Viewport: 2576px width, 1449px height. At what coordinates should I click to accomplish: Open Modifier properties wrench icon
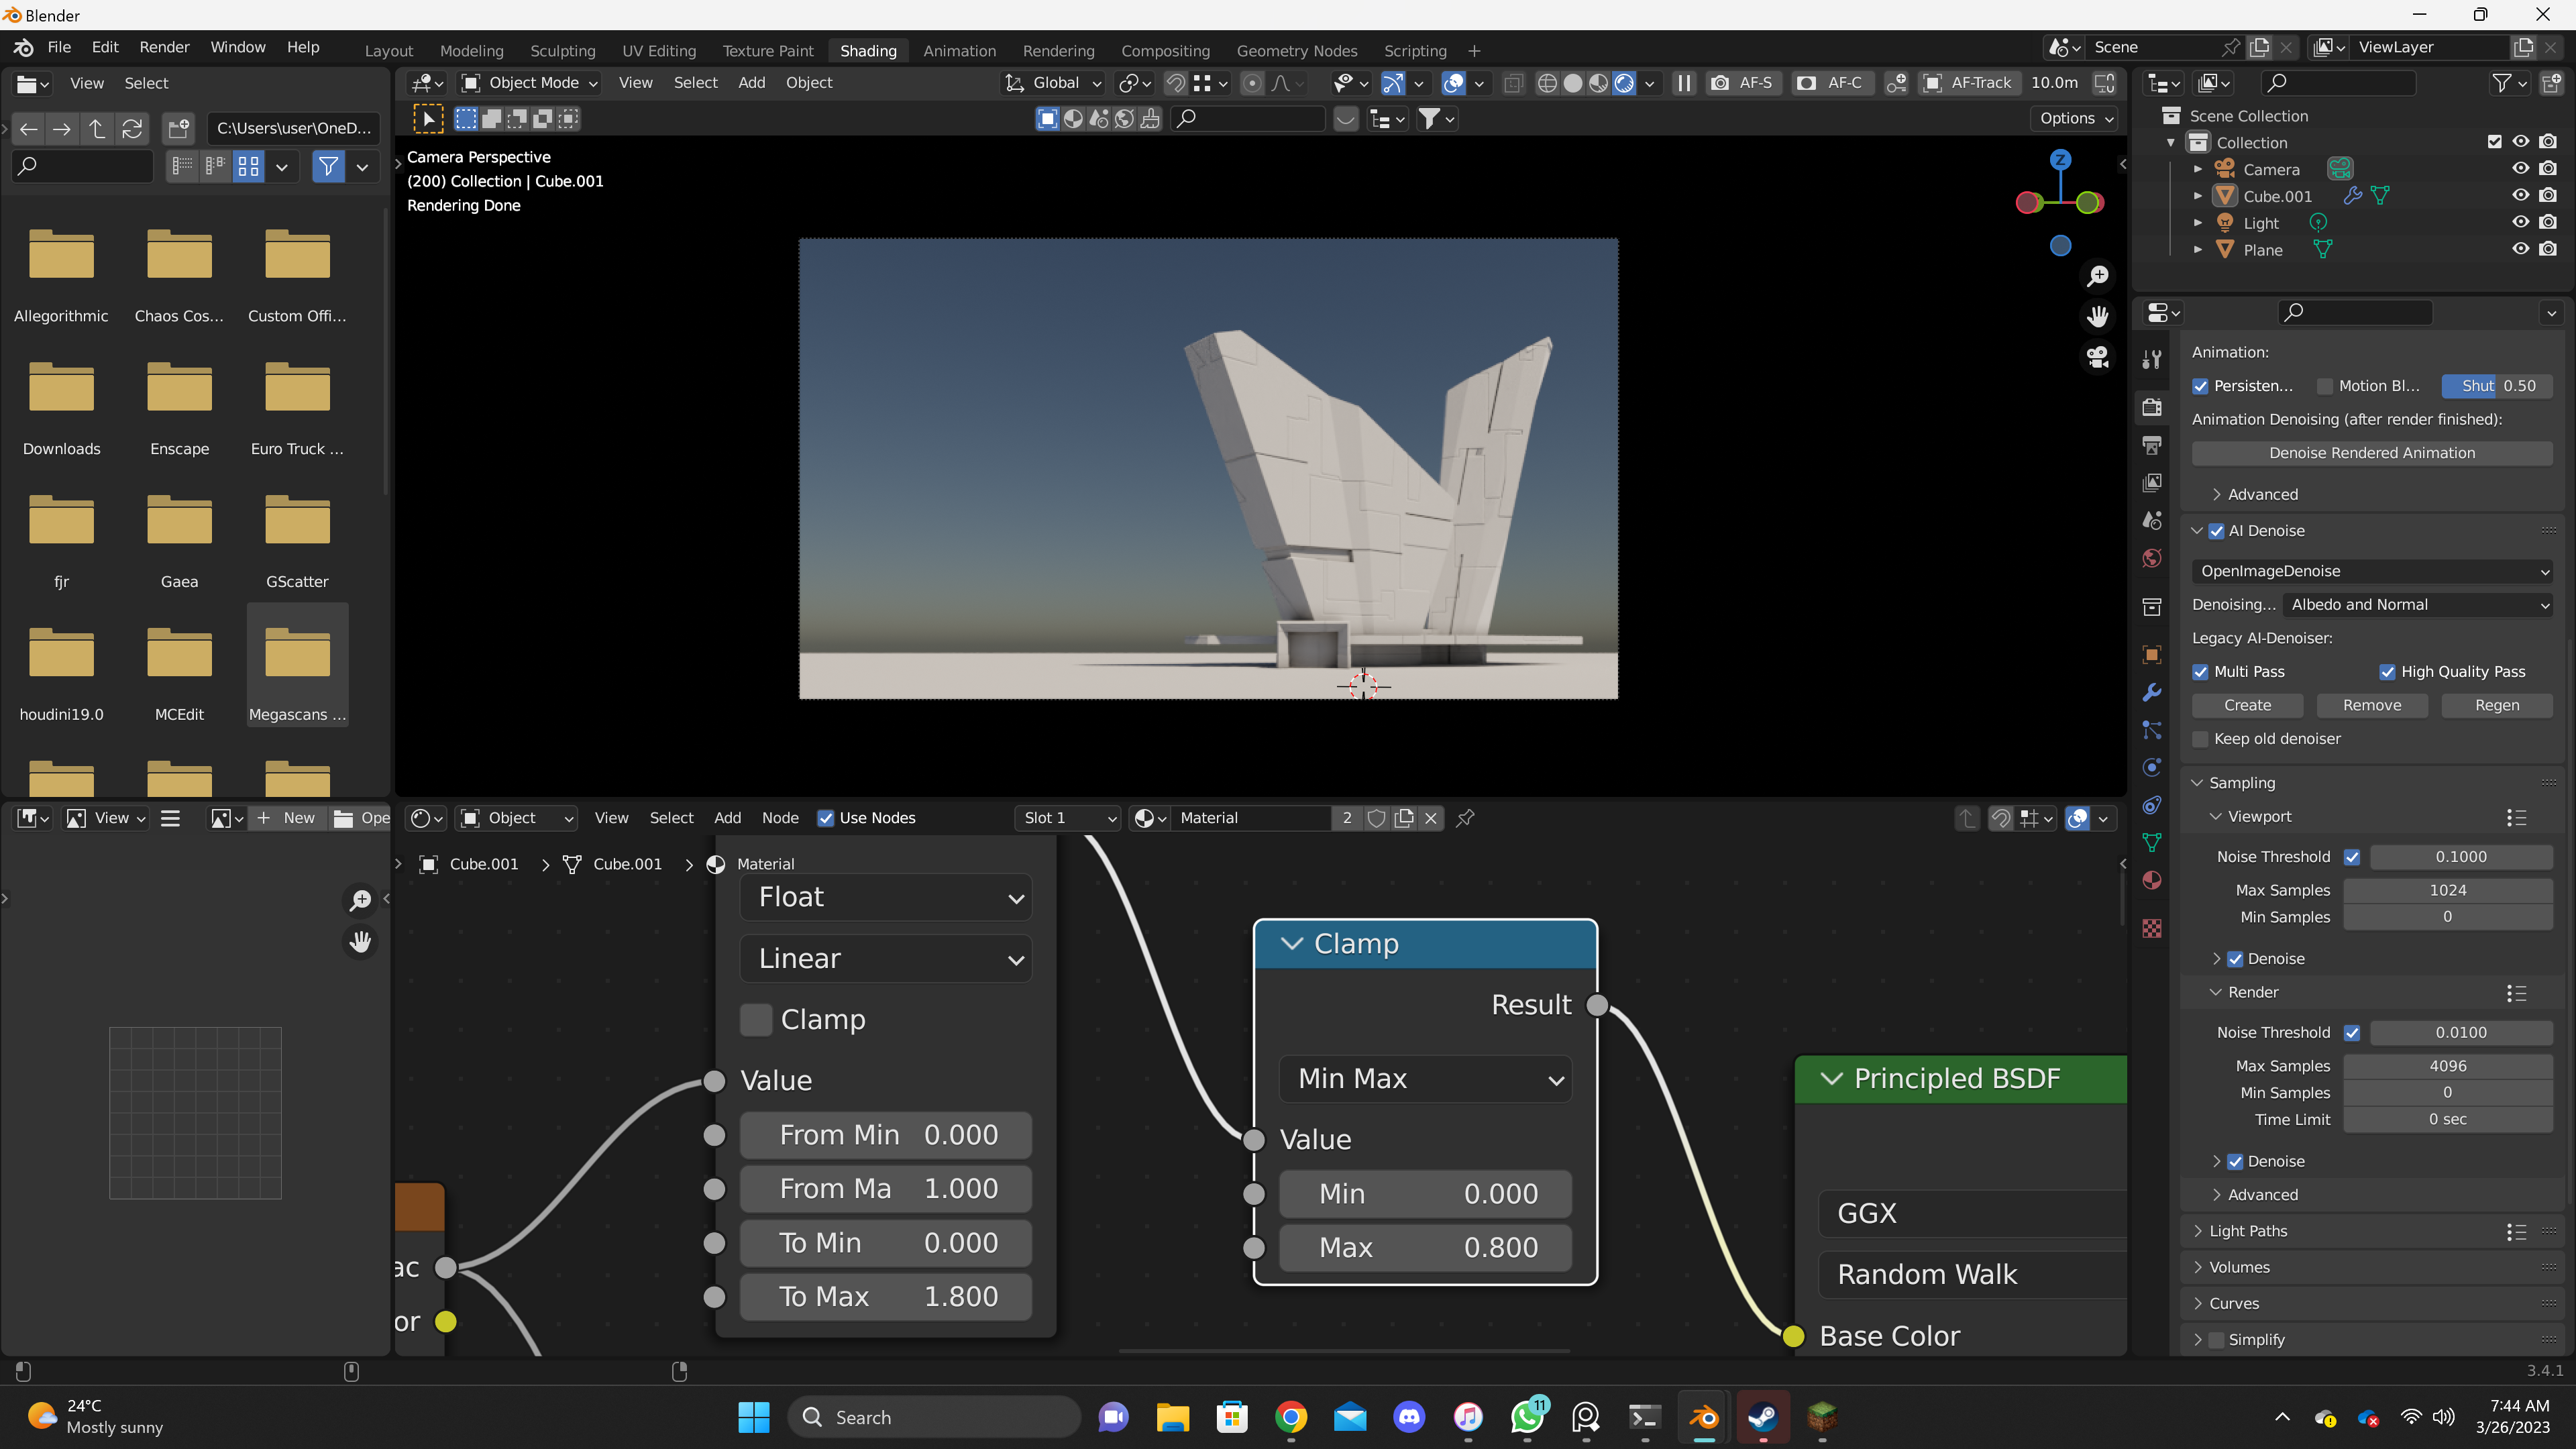pos(2152,692)
